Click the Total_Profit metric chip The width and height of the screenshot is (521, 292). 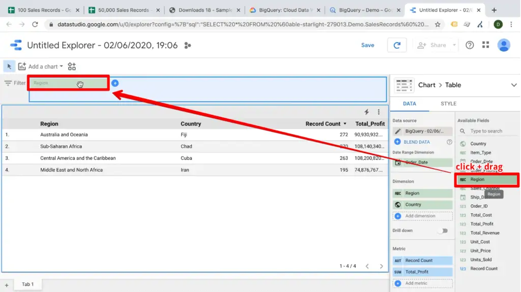pyautogui.click(x=422, y=272)
